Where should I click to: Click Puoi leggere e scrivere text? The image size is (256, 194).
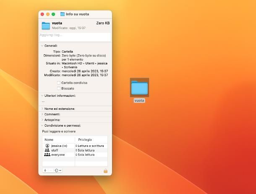[59, 131]
